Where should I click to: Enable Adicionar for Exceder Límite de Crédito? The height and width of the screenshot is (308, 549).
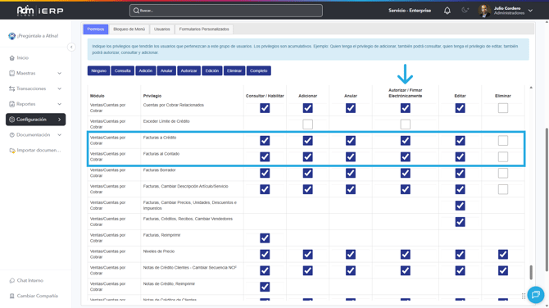(307, 124)
